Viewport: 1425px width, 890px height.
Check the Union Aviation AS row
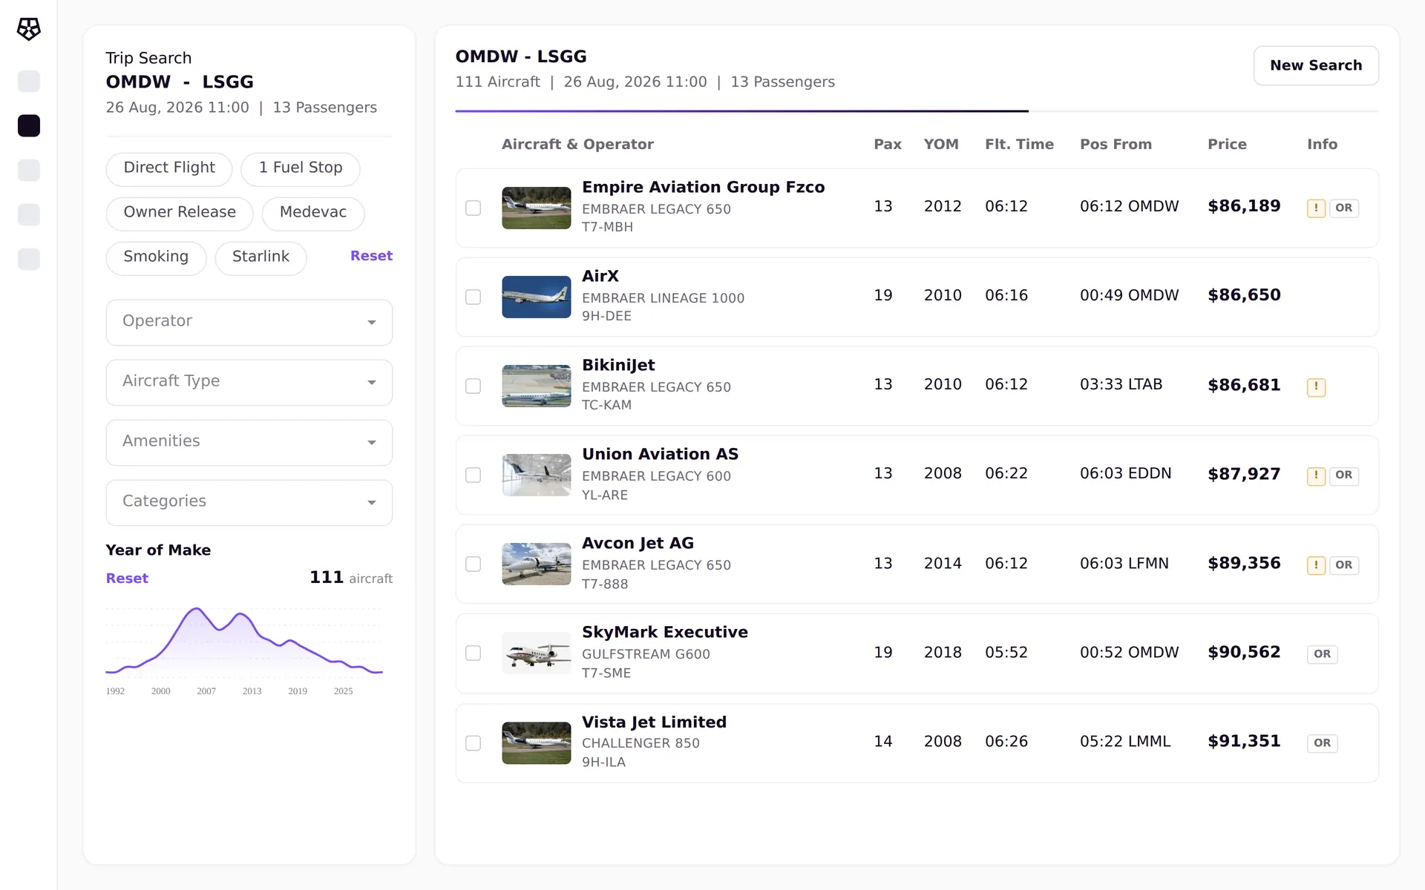point(473,475)
